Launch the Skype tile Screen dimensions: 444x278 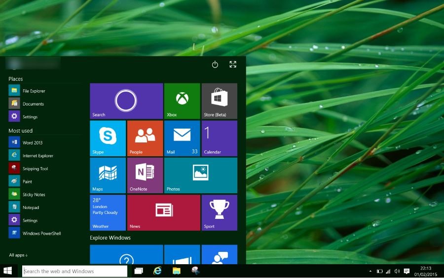tap(108, 138)
